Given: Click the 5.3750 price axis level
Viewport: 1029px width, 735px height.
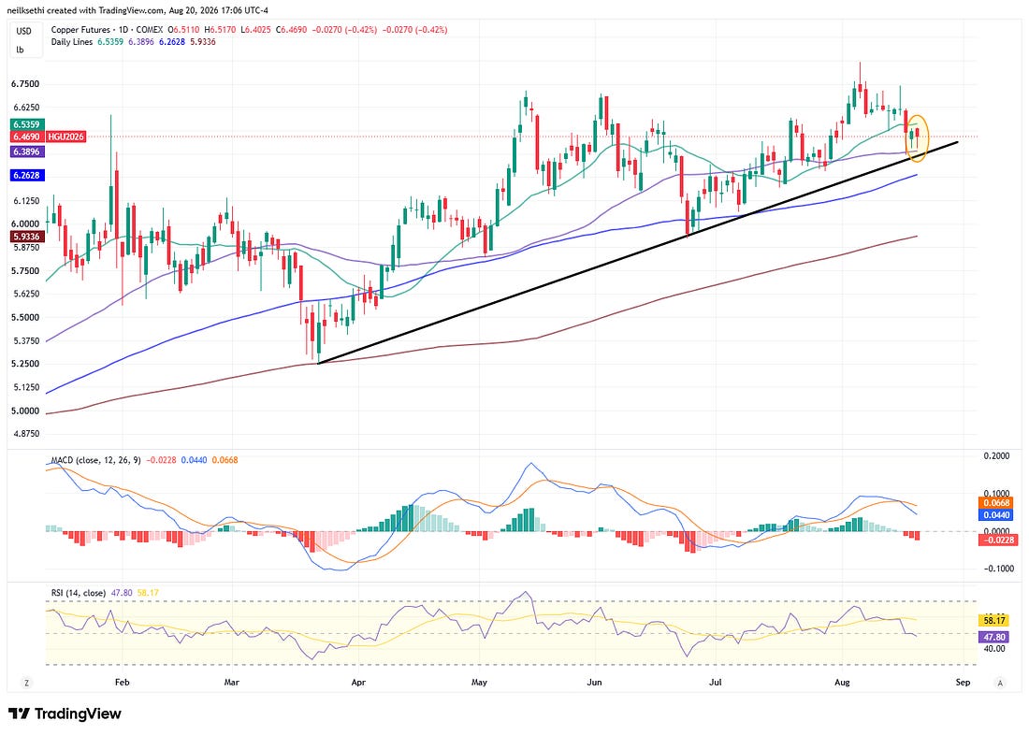Looking at the screenshot, I should pyautogui.click(x=25, y=341).
